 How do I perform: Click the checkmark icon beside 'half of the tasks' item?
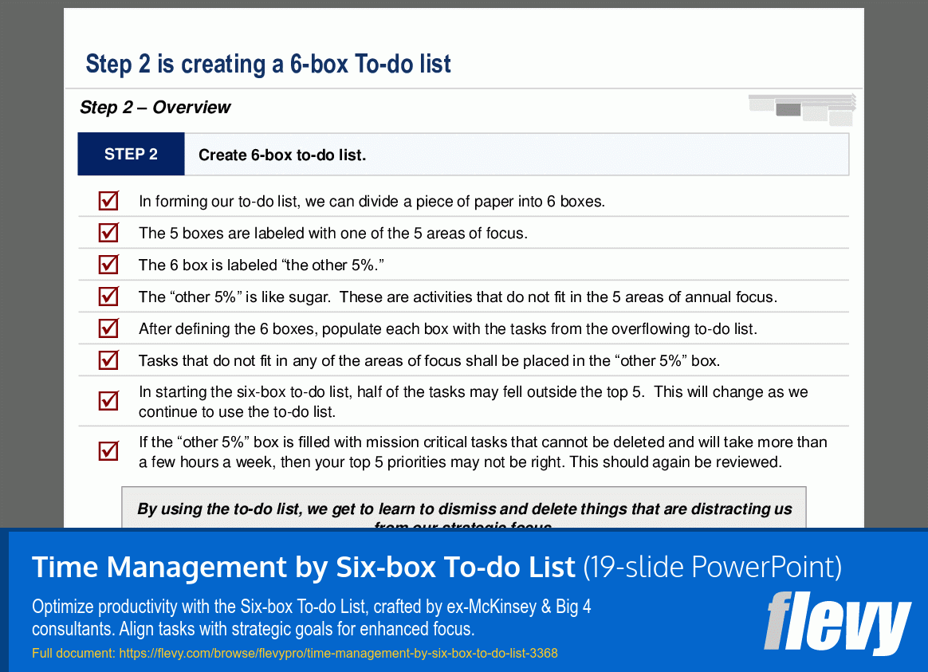[x=108, y=401]
